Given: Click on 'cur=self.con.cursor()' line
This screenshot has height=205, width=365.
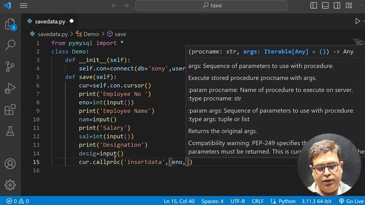Looking at the screenshot, I should coord(115,85).
